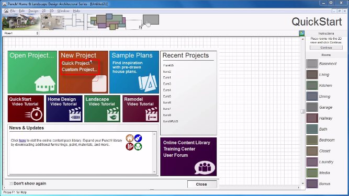349x196 pixels.
Task: Click the green image icon above Instructions panel
Action: pos(301,33)
